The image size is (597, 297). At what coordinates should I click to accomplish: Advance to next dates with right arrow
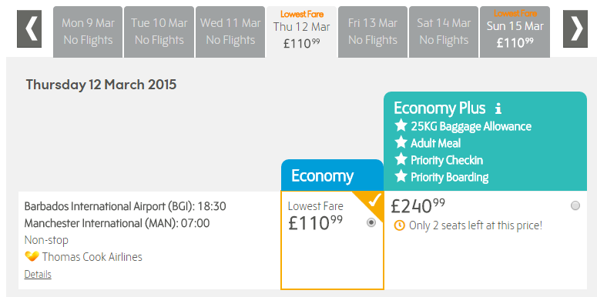(575, 29)
